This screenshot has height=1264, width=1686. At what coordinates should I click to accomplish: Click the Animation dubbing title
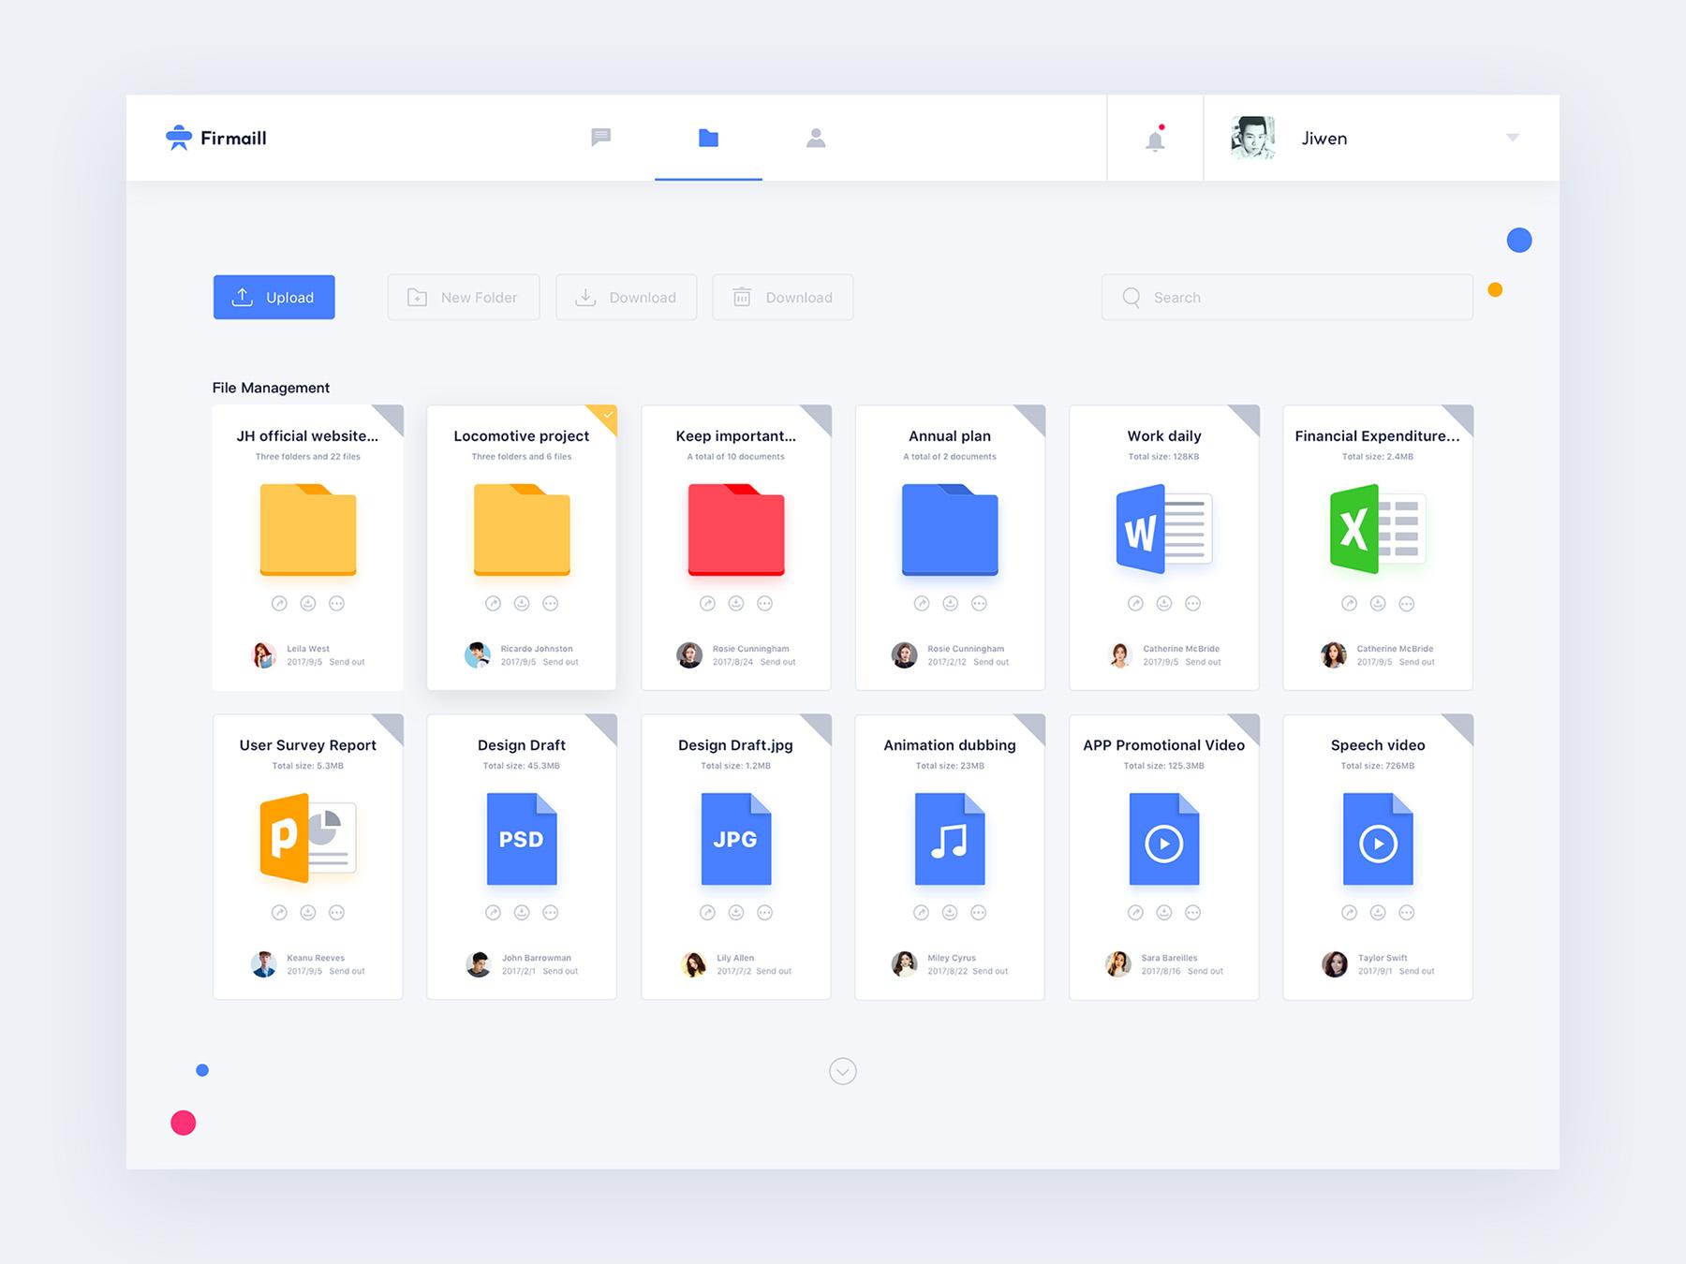(950, 745)
